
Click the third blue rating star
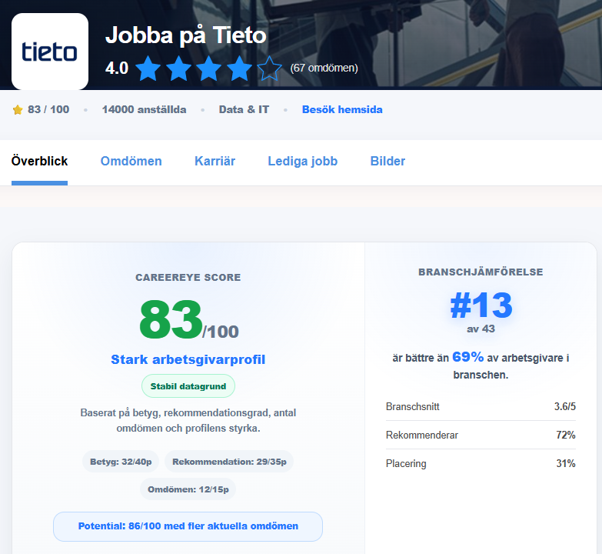pyautogui.click(x=209, y=68)
